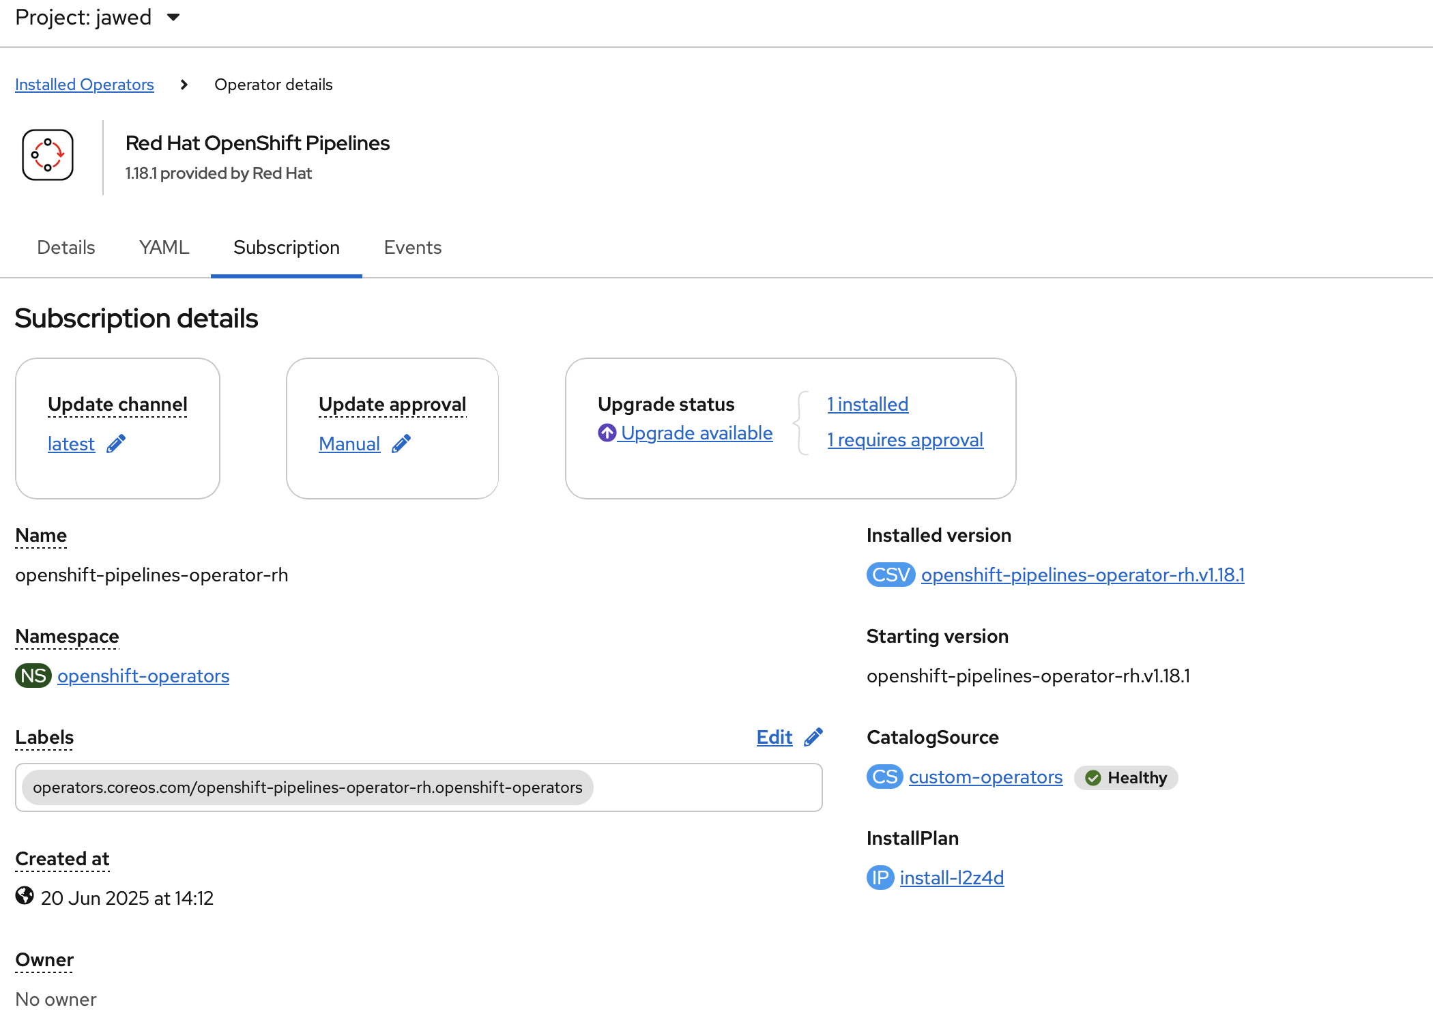Click the pencil icon next to latest channel
The height and width of the screenshot is (1029, 1433).
(x=116, y=444)
